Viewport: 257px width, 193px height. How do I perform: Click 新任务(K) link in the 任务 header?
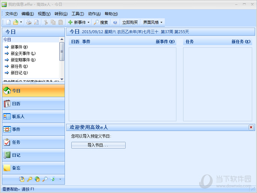tap(241, 42)
